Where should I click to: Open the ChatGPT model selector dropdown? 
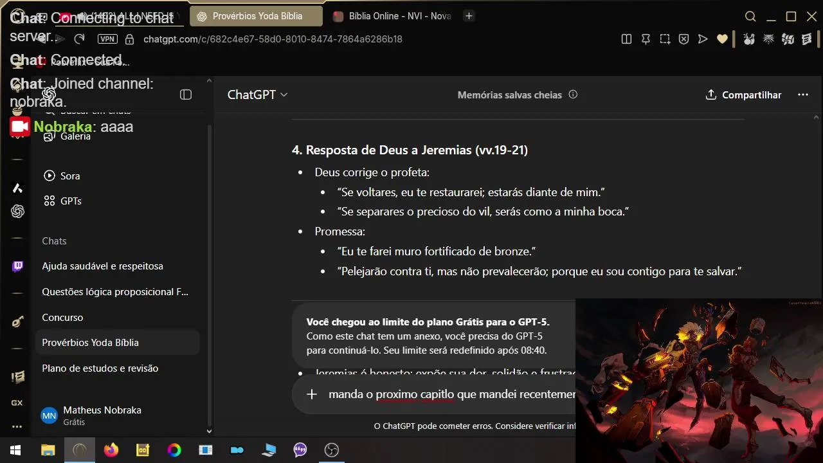[257, 95]
